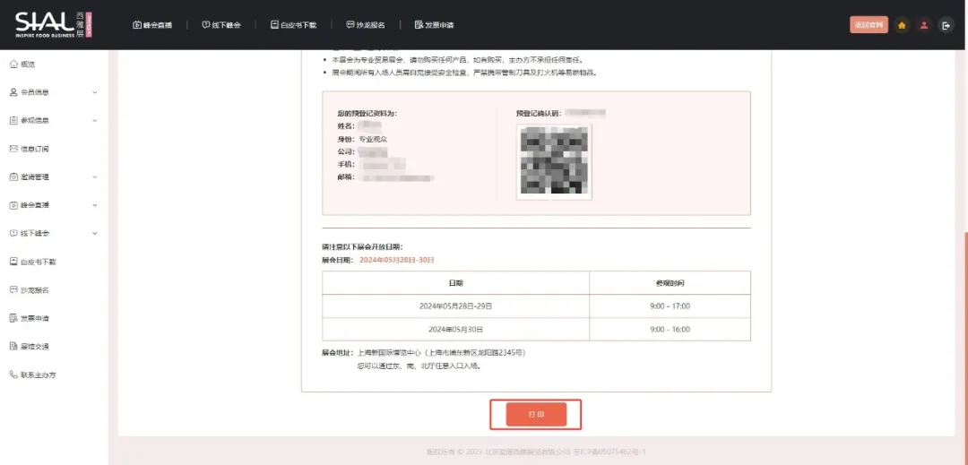Click the time cell 9:00 - 16:00
Viewport: 968px width, 465px height.
click(x=670, y=330)
